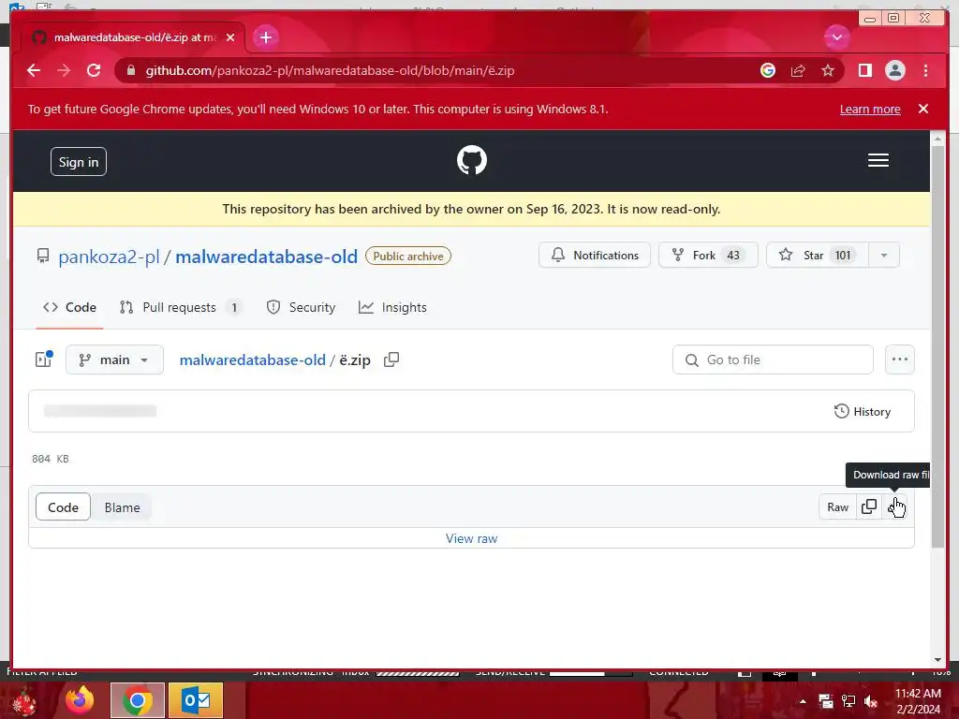Bookmark this page with the star icon
This screenshot has height=719, width=959.
[828, 70]
